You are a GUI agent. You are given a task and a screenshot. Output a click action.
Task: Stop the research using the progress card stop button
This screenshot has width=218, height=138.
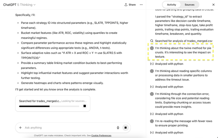(84, 106)
